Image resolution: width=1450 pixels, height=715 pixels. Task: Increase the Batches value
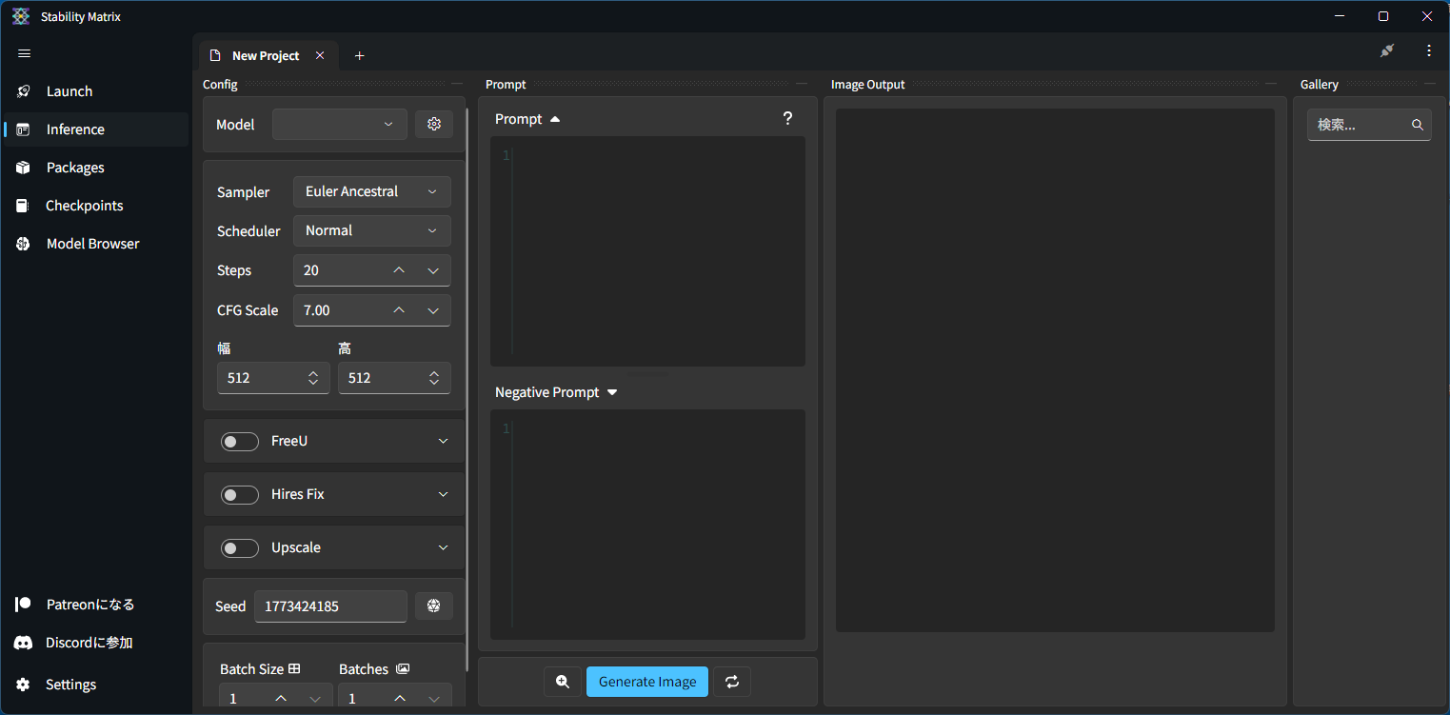[x=400, y=698]
